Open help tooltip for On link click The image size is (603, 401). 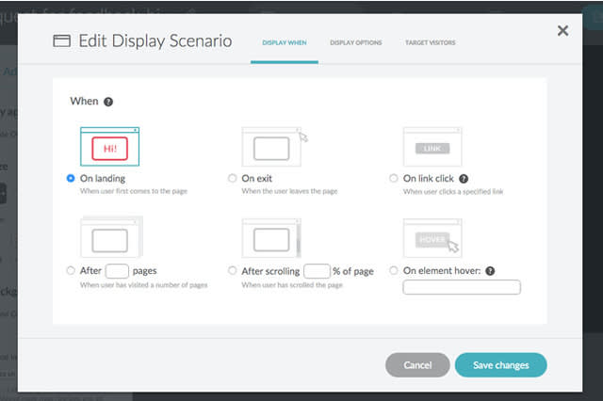tap(464, 178)
